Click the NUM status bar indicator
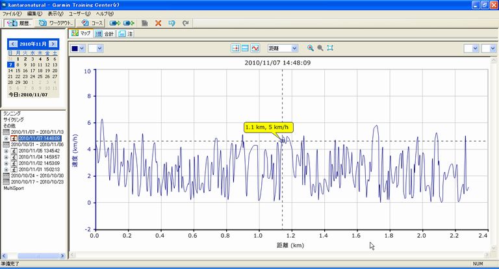499x269 pixels. [478, 264]
